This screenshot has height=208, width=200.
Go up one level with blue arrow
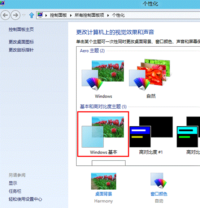point(31,15)
